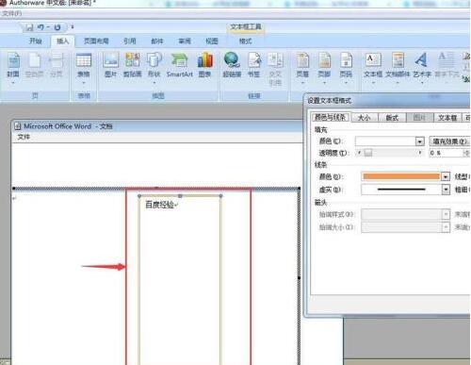Expand the Cover Page (封面) dropdown arrow
Screen dimensions: 471x365
13,83
